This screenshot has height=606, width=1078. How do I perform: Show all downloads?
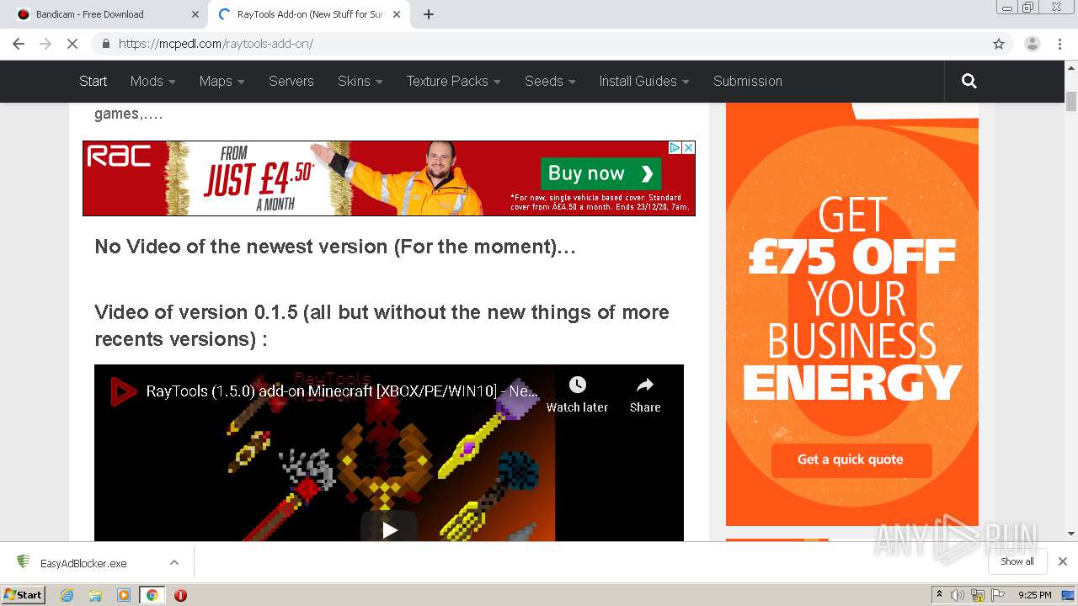[1017, 561]
